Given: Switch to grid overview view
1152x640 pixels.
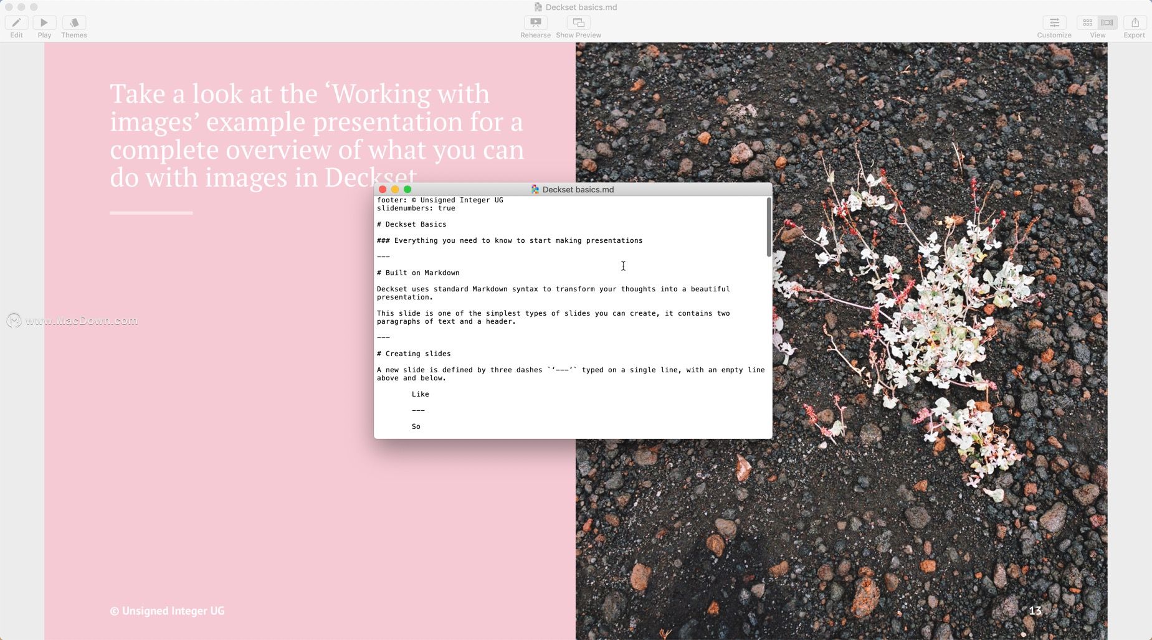Looking at the screenshot, I should (x=1087, y=22).
